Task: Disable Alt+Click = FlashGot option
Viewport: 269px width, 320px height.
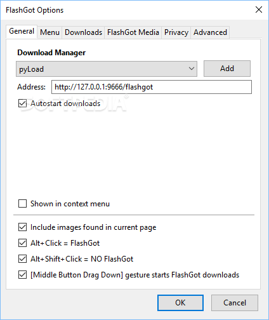Action: (x=22, y=243)
